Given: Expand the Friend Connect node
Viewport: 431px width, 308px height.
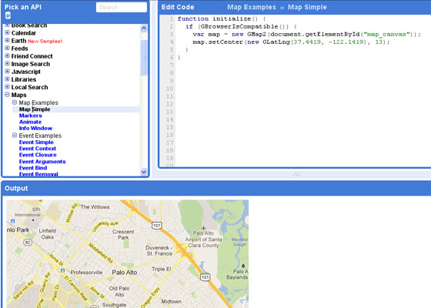Looking at the screenshot, I should click(8, 55).
